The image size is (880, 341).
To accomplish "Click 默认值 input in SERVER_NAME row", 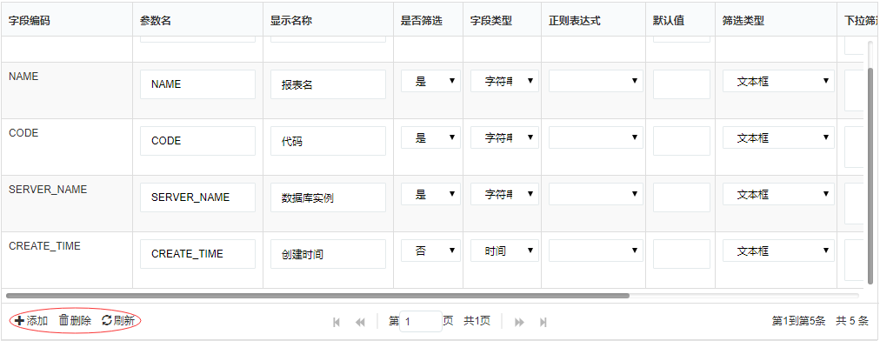I will pos(682,197).
